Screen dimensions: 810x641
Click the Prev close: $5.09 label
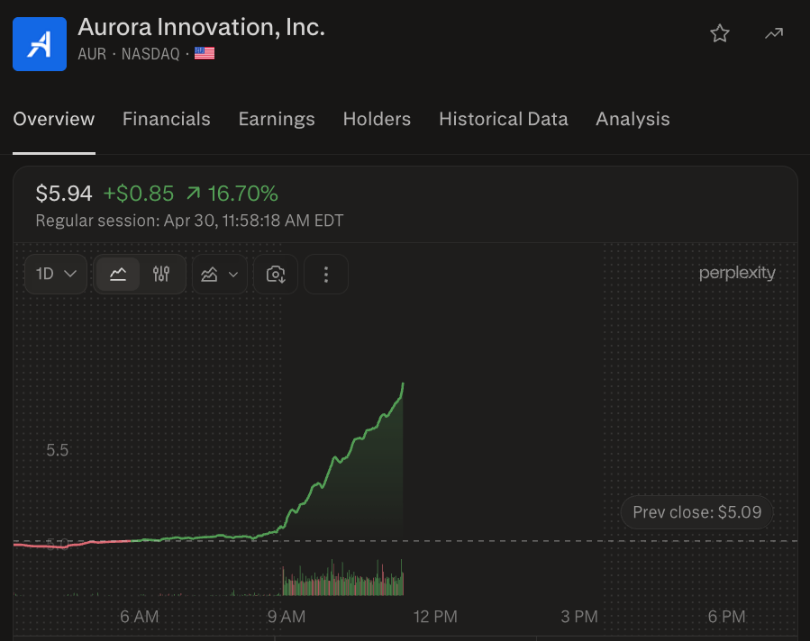[x=696, y=512]
